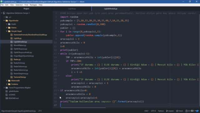
Task: Open OptikOkuyucu.py file
Action: [20, 49]
